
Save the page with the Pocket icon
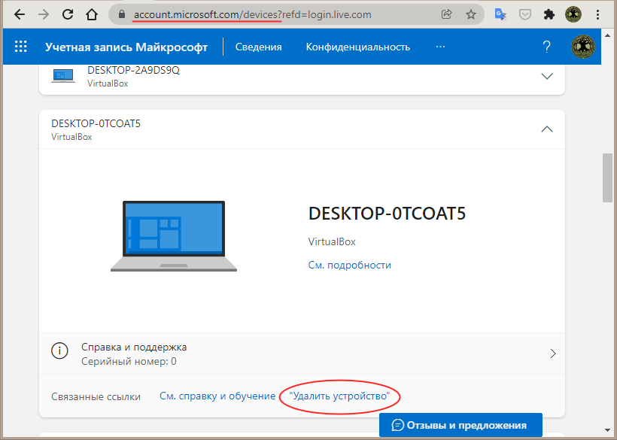pyautogui.click(x=525, y=14)
